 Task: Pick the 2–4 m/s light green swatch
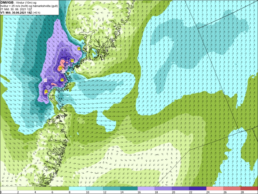click(x=26, y=188)
